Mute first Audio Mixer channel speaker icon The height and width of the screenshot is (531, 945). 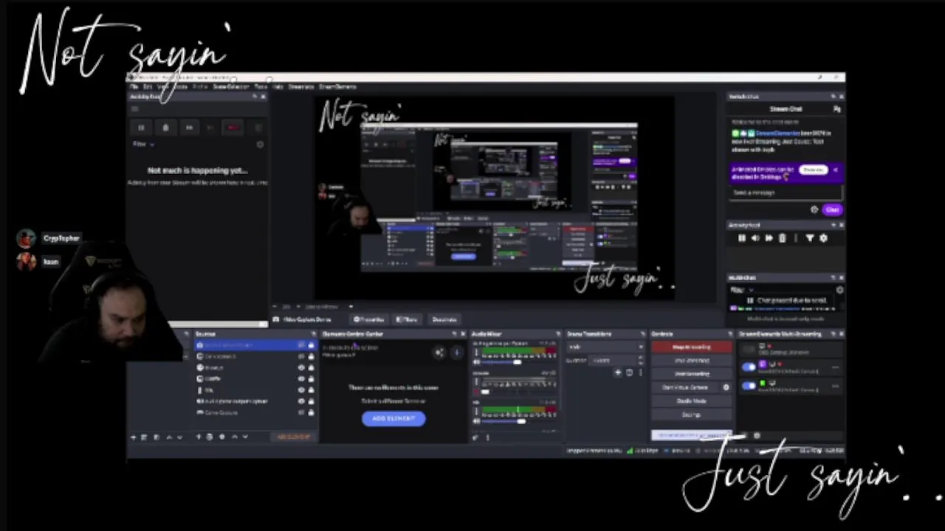point(476,361)
